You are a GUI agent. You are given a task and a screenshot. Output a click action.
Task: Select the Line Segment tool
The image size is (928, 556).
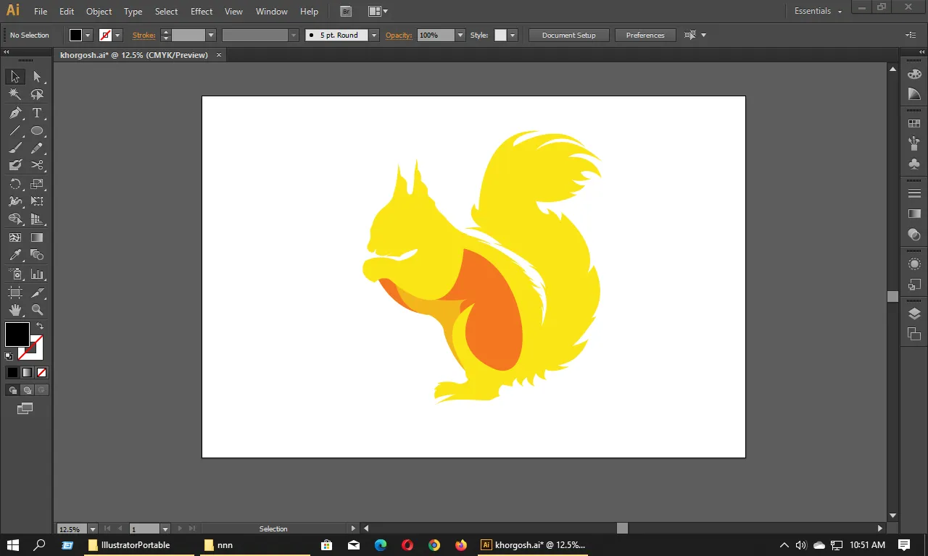[15, 131]
